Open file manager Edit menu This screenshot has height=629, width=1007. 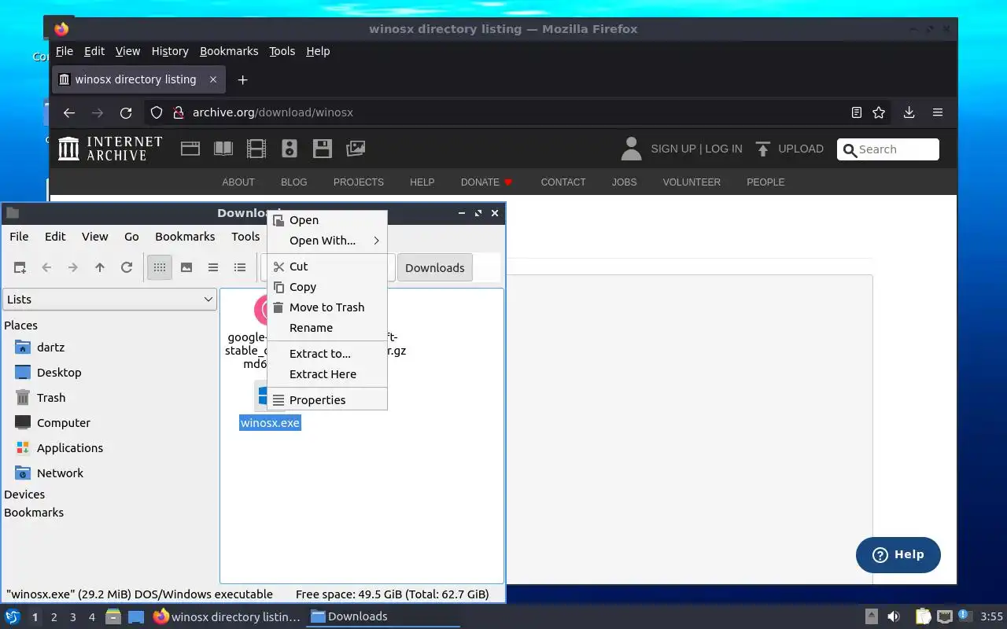coord(55,237)
